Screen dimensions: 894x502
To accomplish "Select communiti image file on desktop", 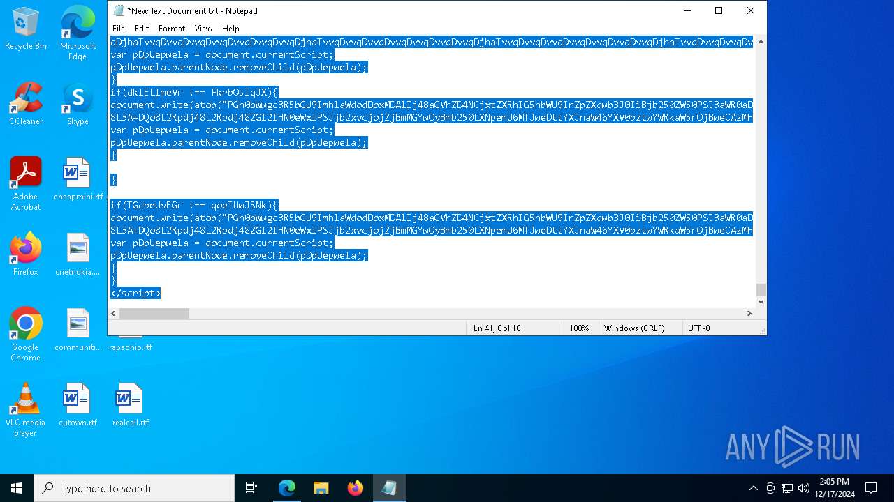I will (x=78, y=329).
